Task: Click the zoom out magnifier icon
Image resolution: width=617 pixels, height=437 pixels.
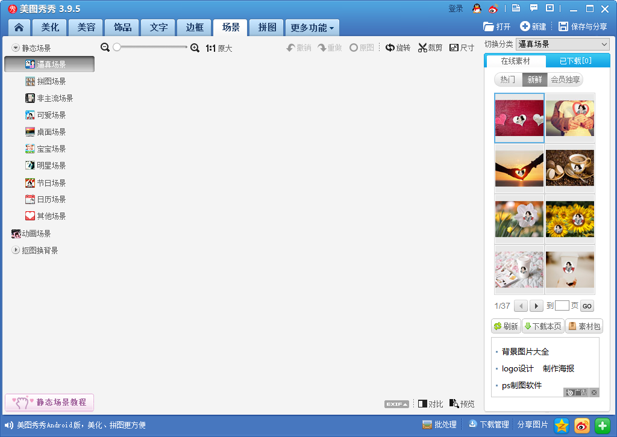Action: point(105,48)
